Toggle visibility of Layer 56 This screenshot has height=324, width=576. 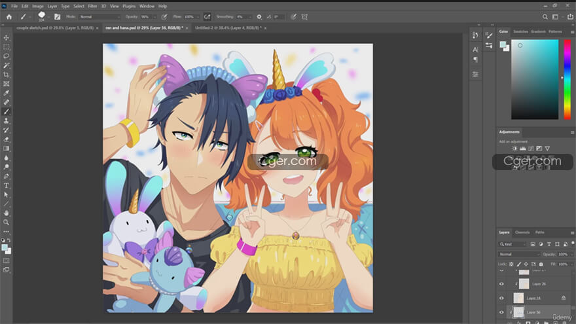[502, 312]
